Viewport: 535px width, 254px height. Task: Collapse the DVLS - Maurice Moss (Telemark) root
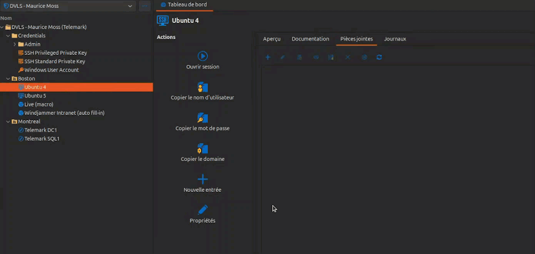[x=2, y=27]
